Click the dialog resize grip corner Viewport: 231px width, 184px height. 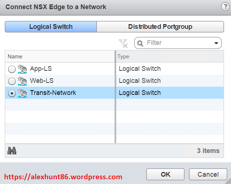[x=228, y=181]
